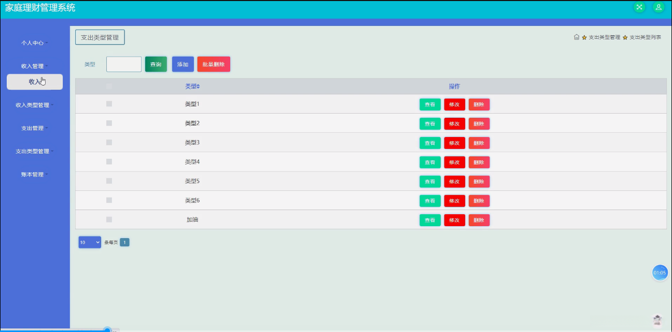Click the video progress slider handle

point(107,330)
